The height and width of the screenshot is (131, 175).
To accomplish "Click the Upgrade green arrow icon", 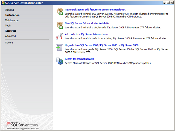I will 60,47.
